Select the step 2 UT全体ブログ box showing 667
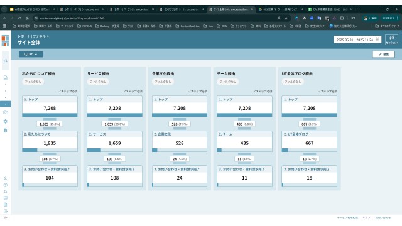The width and height of the screenshot is (402, 226). tap(310, 141)
